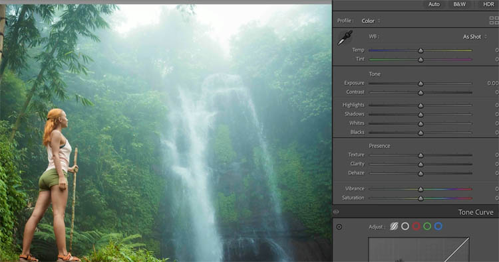Open the profile browser grid icon
The image size is (499, 262).
[494, 21]
